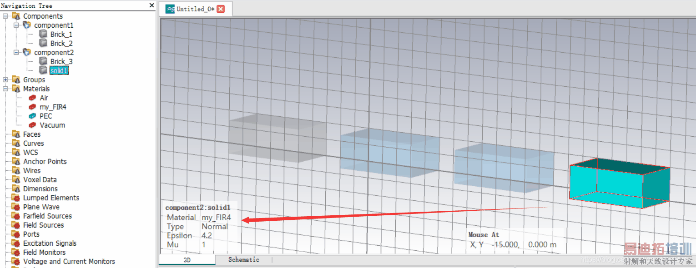Click the red Air material icon
Screen dimensions: 696x268
coord(32,98)
